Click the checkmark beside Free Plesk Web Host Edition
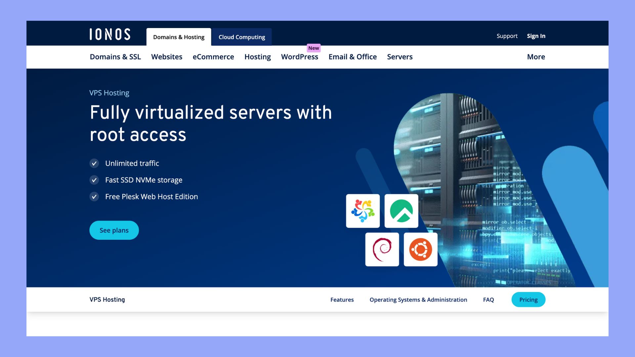 (x=94, y=197)
